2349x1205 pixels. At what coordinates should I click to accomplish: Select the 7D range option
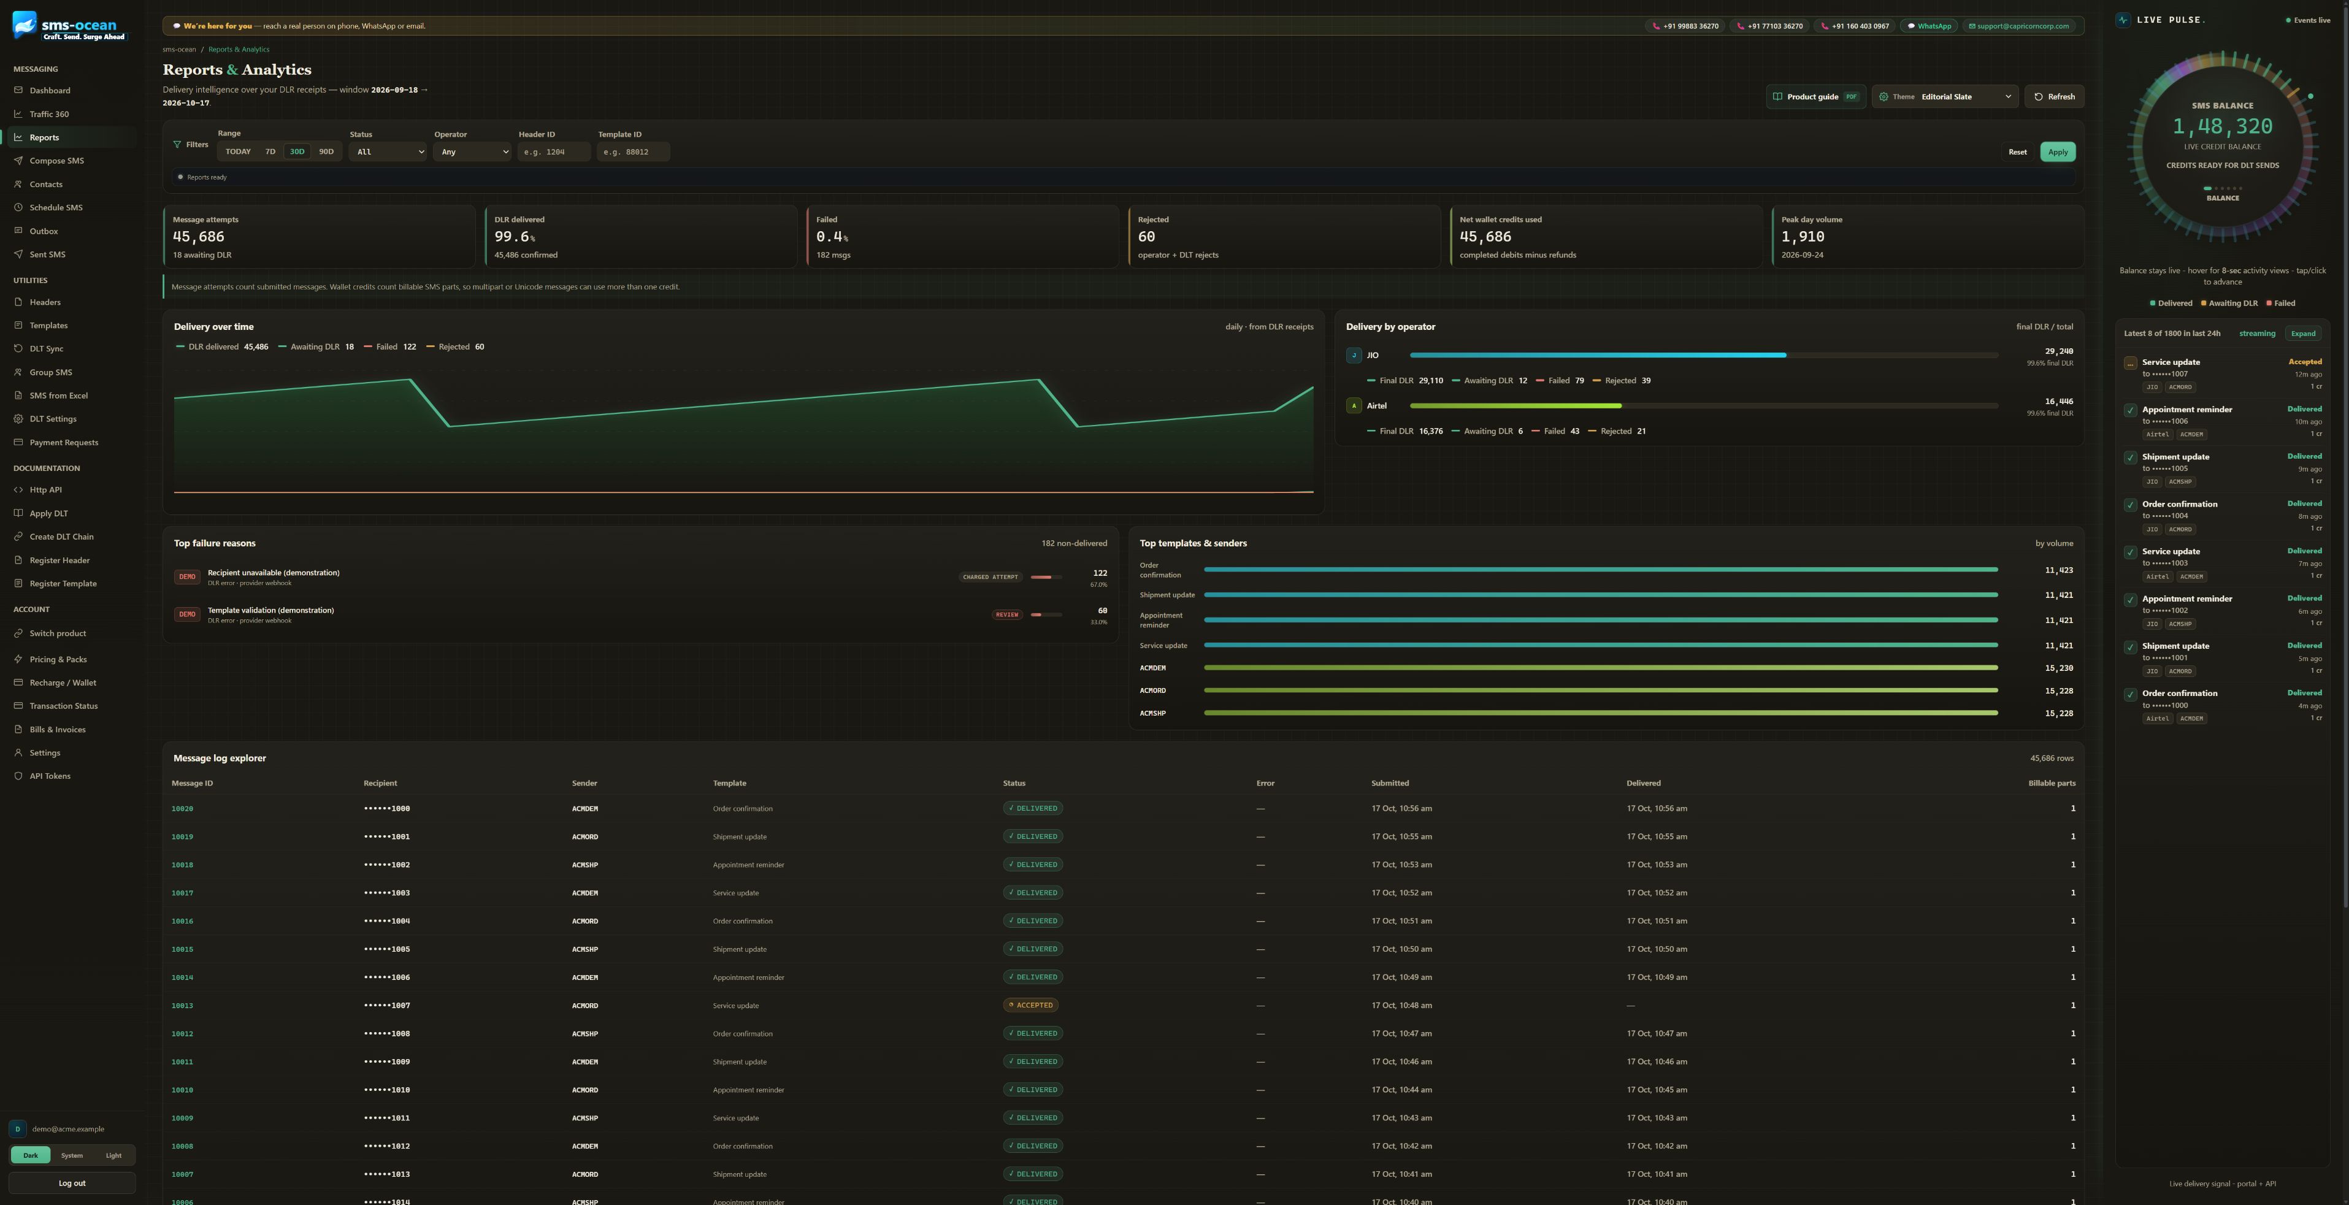click(270, 152)
